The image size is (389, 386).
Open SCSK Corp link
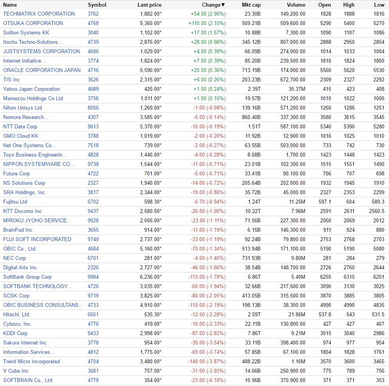point(16,296)
